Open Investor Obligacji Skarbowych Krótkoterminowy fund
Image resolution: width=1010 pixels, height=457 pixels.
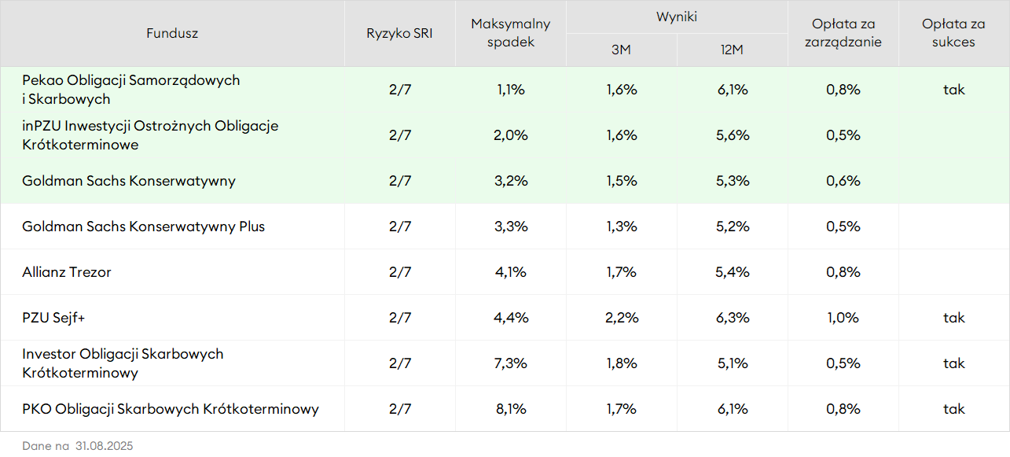123,363
